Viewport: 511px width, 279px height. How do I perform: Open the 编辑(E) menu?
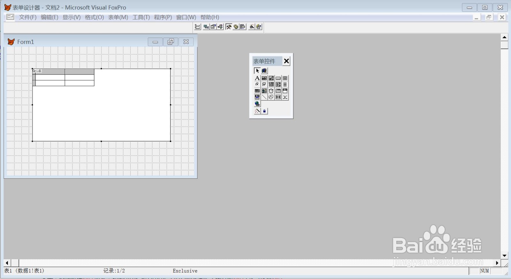click(50, 17)
